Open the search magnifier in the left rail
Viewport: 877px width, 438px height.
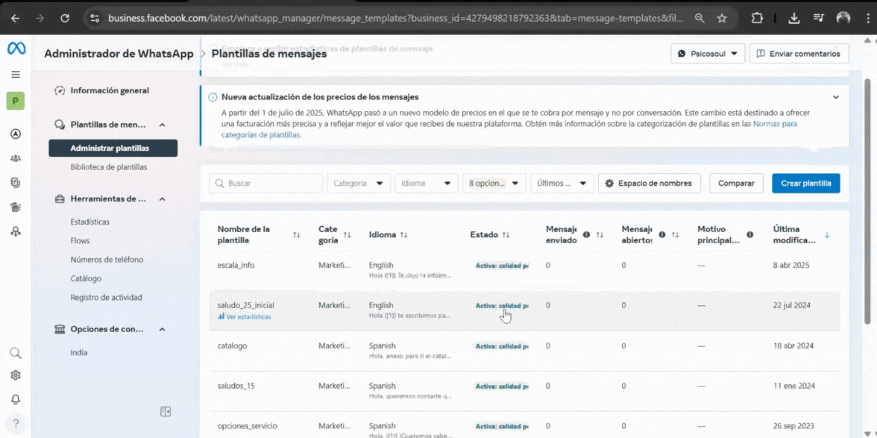pos(16,352)
